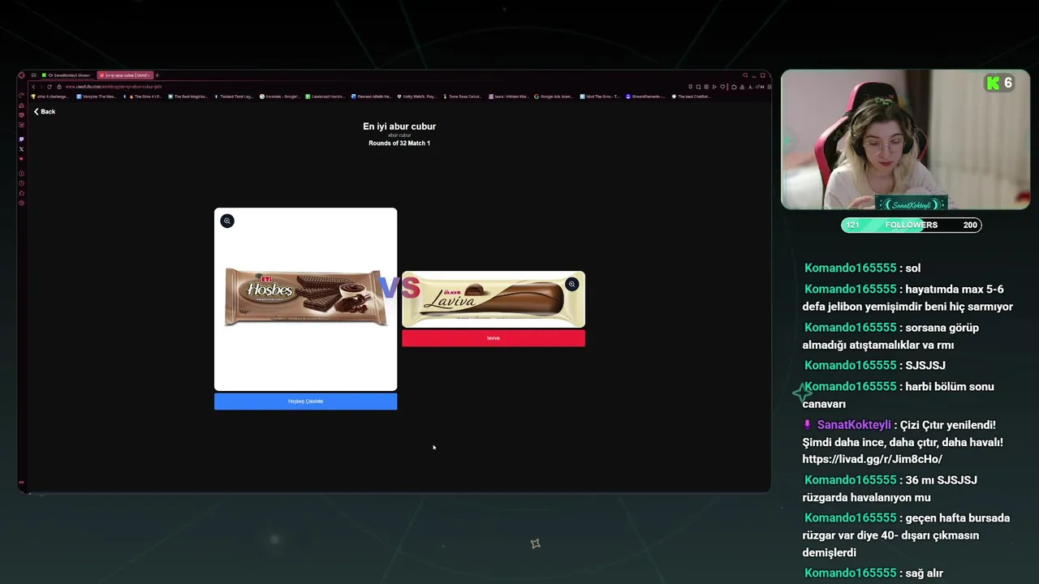This screenshot has height=584, width=1039.
Task: Open the Vampire: The Mas... bookmark
Action: [x=97, y=97]
